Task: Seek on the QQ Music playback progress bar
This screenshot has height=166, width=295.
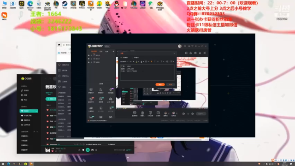Action: click(88, 146)
